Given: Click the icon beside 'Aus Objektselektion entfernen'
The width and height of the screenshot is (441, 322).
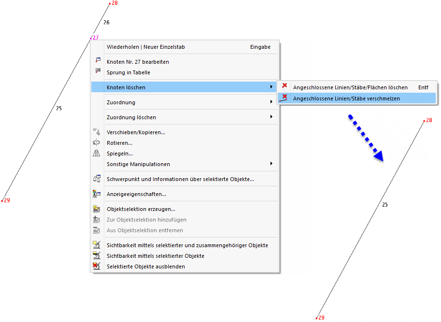Looking at the screenshot, I should (x=97, y=230).
